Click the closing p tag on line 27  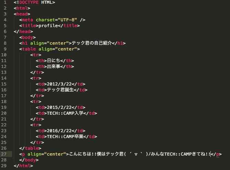[216, 154]
